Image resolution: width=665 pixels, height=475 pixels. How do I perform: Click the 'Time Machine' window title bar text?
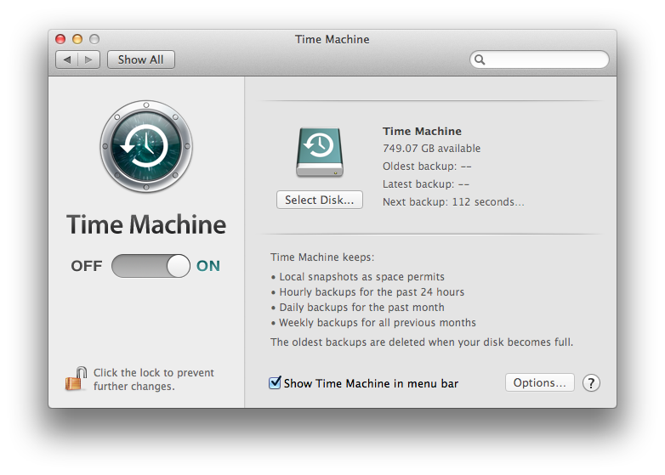click(x=332, y=39)
